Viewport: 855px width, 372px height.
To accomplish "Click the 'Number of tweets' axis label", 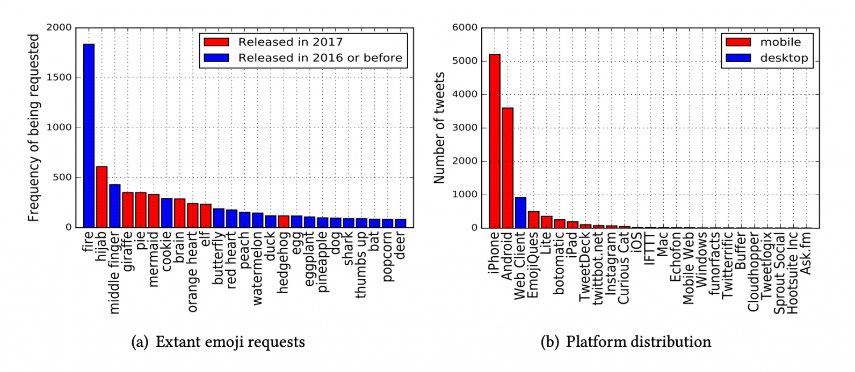I will [439, 128].
